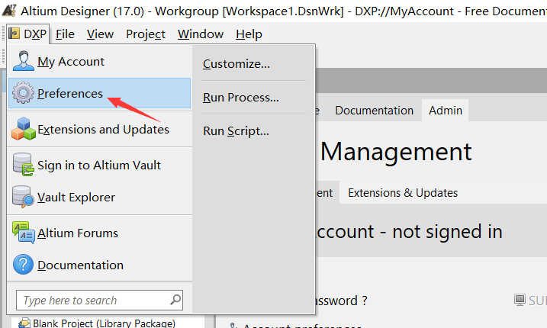
Task: Click the Type here to search field
Action: [x=99, y=300]
